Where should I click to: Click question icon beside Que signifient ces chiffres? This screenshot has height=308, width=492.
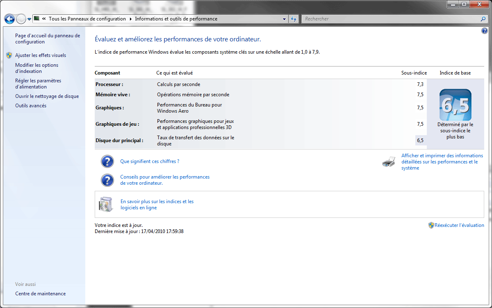[107, 161]
